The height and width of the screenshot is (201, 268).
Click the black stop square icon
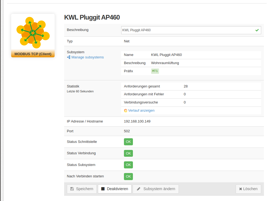(x=103, y=189)
